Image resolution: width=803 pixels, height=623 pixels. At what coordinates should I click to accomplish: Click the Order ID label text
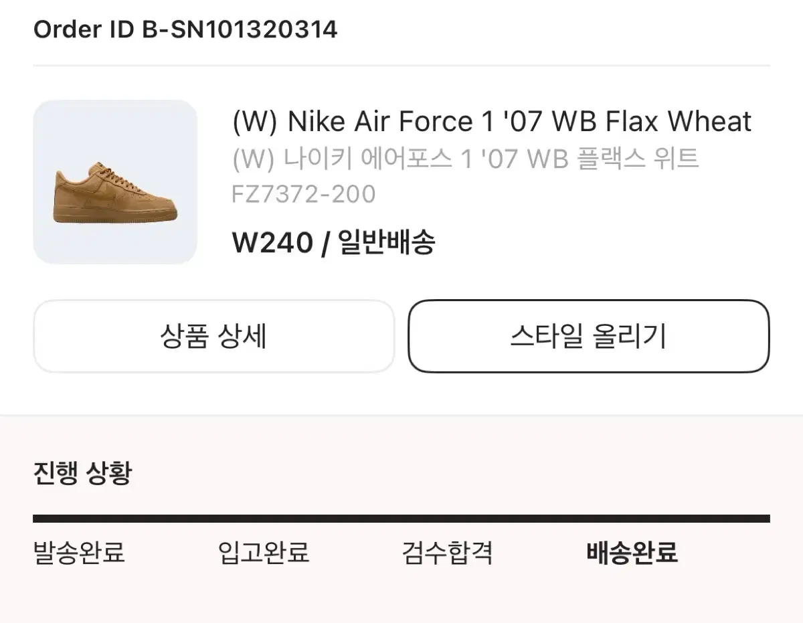pyautogui.click(x=85, y=29)
